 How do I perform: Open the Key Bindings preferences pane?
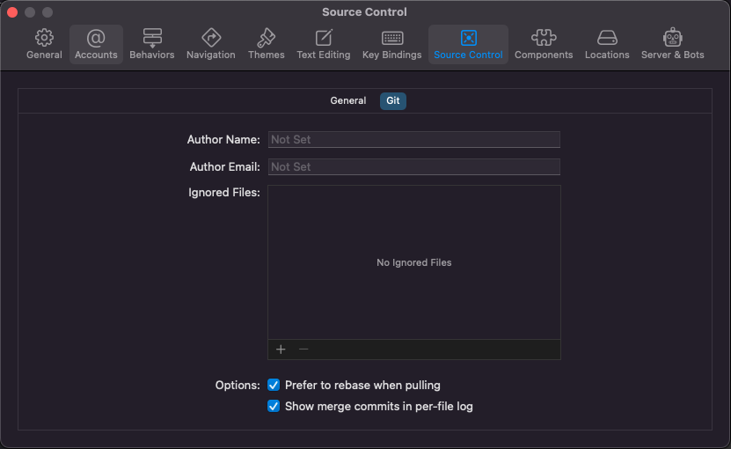pos(392,44)
